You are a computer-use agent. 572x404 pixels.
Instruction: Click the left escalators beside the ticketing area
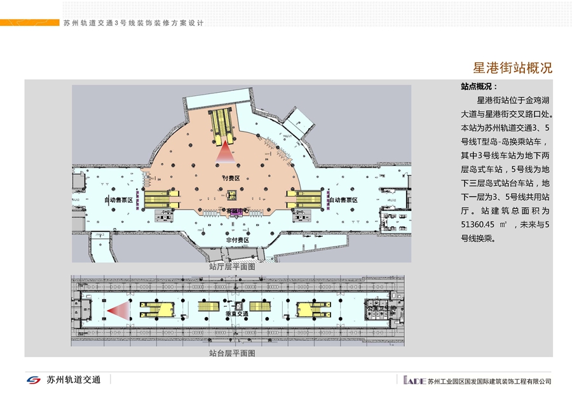[161, 199]
